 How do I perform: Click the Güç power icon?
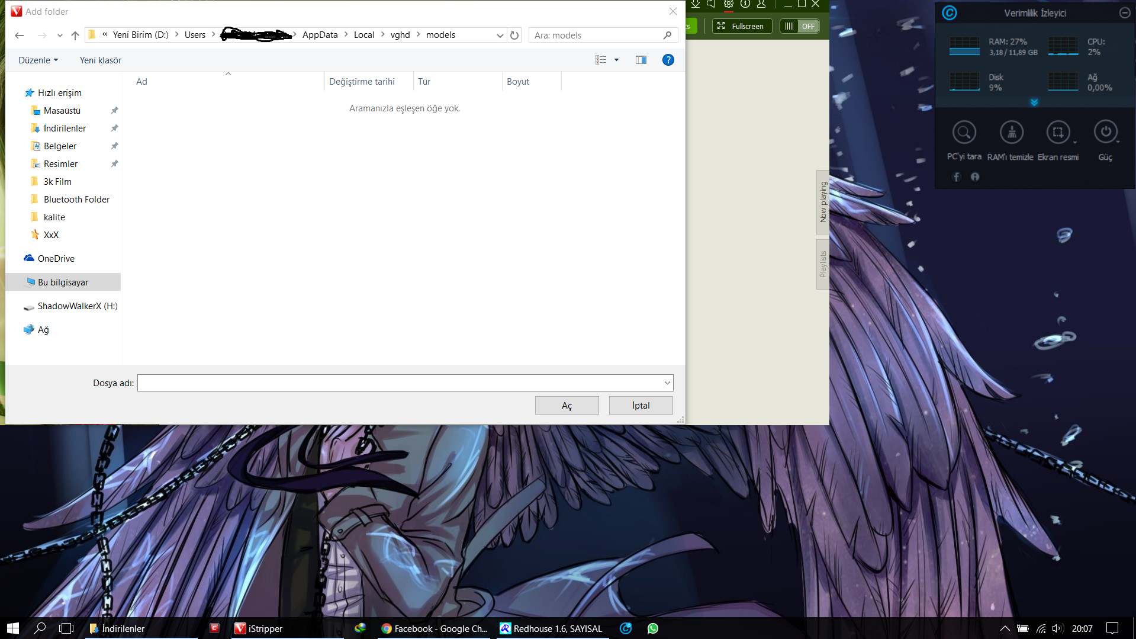pos(1105,132)
